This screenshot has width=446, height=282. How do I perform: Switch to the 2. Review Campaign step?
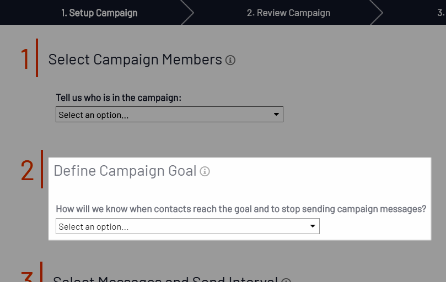click(288, 13)
